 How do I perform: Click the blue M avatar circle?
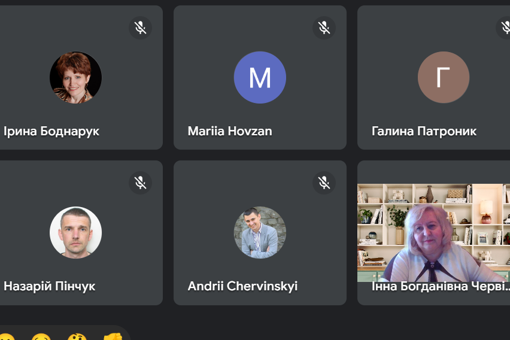(260, 77)
